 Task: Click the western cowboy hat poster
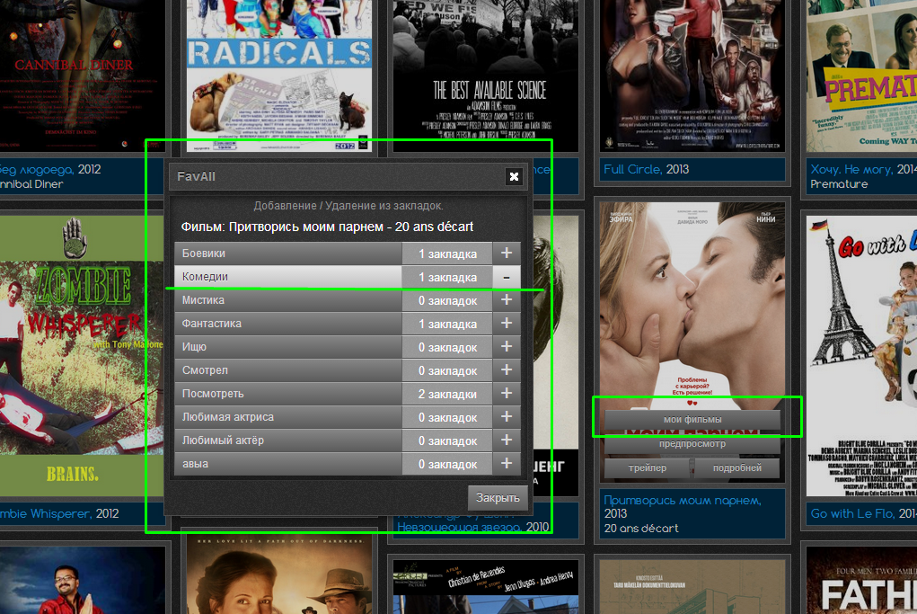click(279, 574)
